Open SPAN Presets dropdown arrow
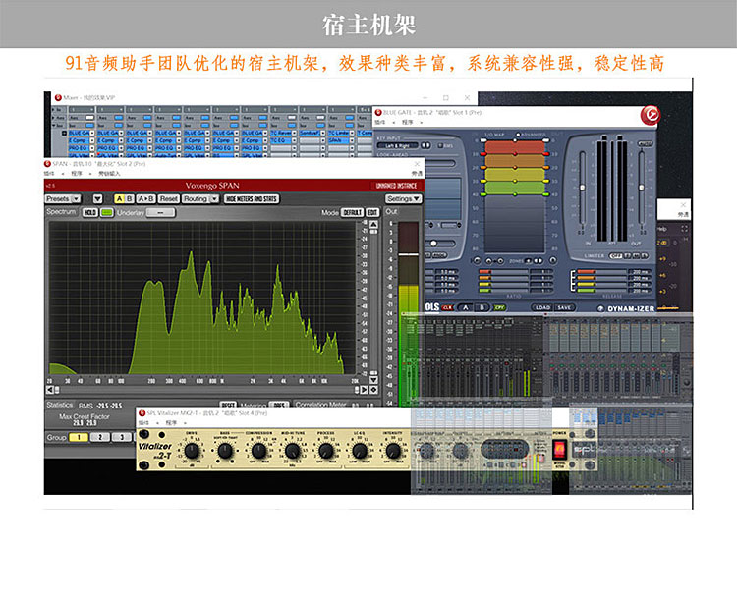The width and height of the screenshot is (737, 598). pyautogui.click(x=76, y=198)
